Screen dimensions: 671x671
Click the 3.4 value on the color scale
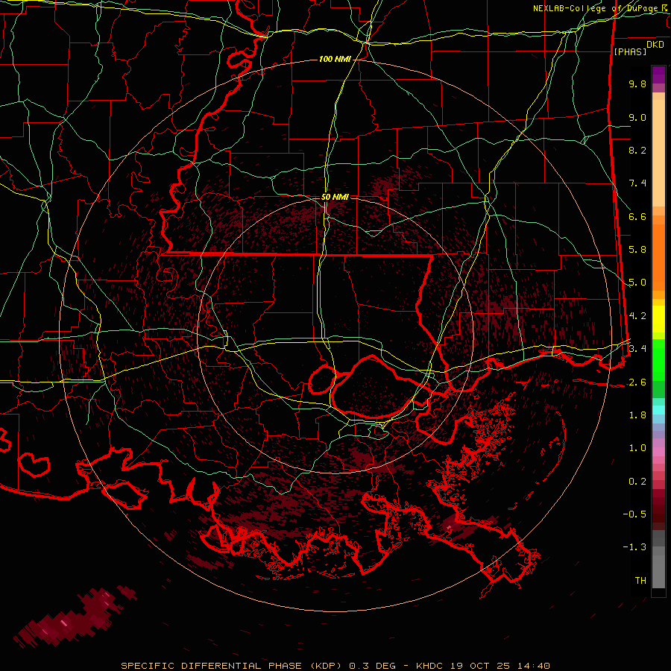(637, 349)
